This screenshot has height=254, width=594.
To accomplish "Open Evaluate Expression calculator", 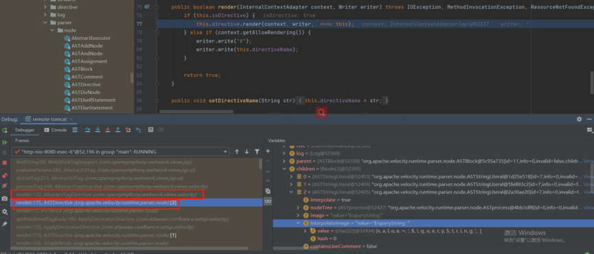I will 151,130.
